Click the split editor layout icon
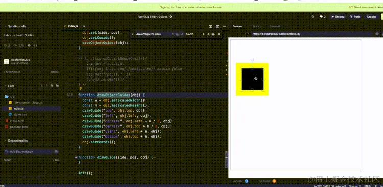The height and width of the screenshot is (187, 383). click(210, 26)
